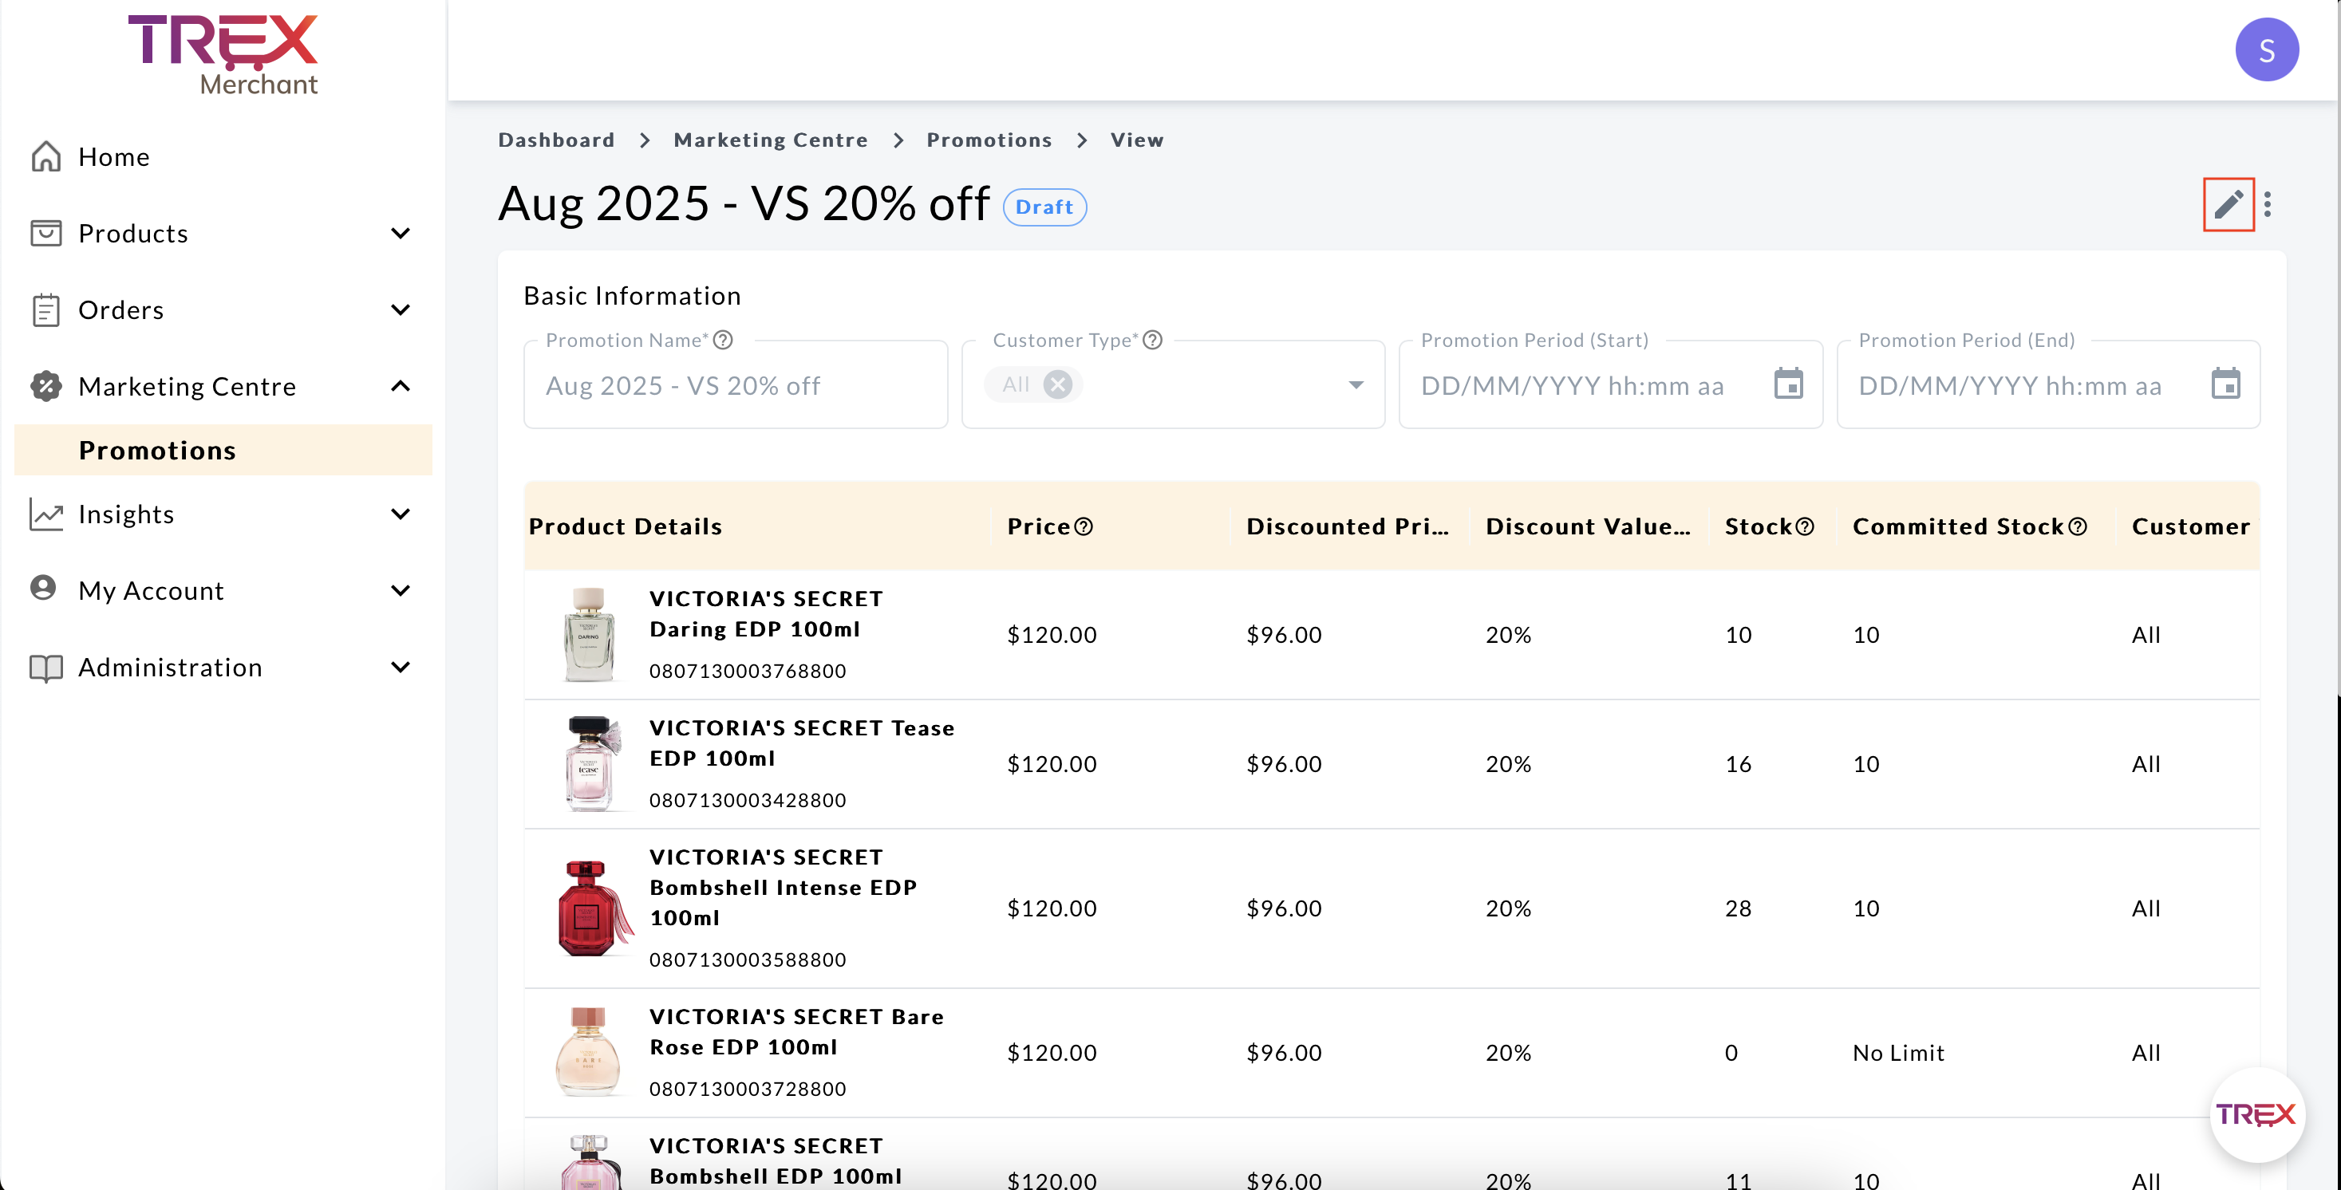Viewport: 2341px width, 1190px height.
Task: Open the three-dot more options menu
Action: [2268, 204]
